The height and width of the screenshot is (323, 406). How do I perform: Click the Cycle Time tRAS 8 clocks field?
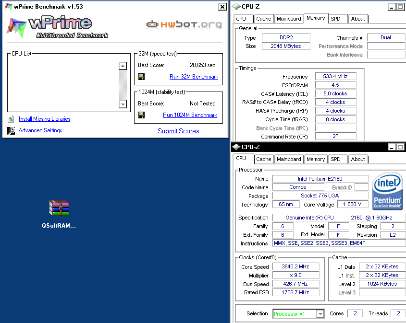[x=335, y=119]
